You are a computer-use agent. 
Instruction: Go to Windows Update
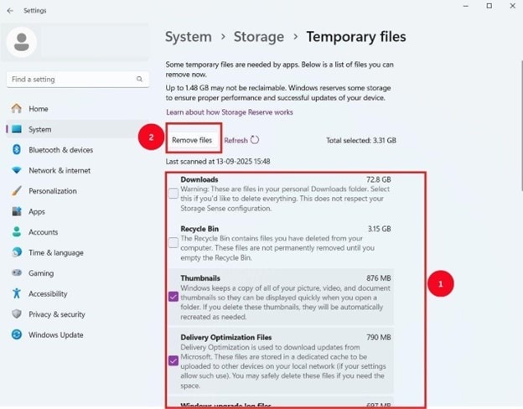click(x=77, y=334)
